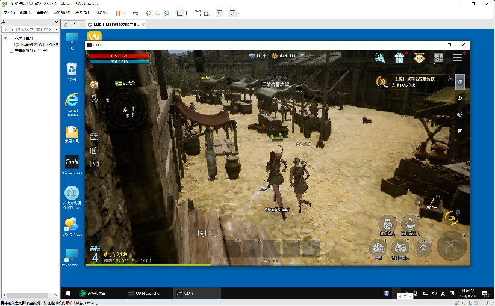Click the 107m auto-path arrow icon
The width and height of the screenshot is (495, 306).
coord(382,82)
